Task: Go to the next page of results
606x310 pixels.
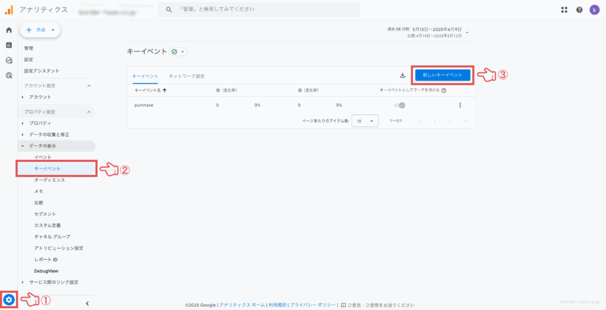Action: [450, 120]
